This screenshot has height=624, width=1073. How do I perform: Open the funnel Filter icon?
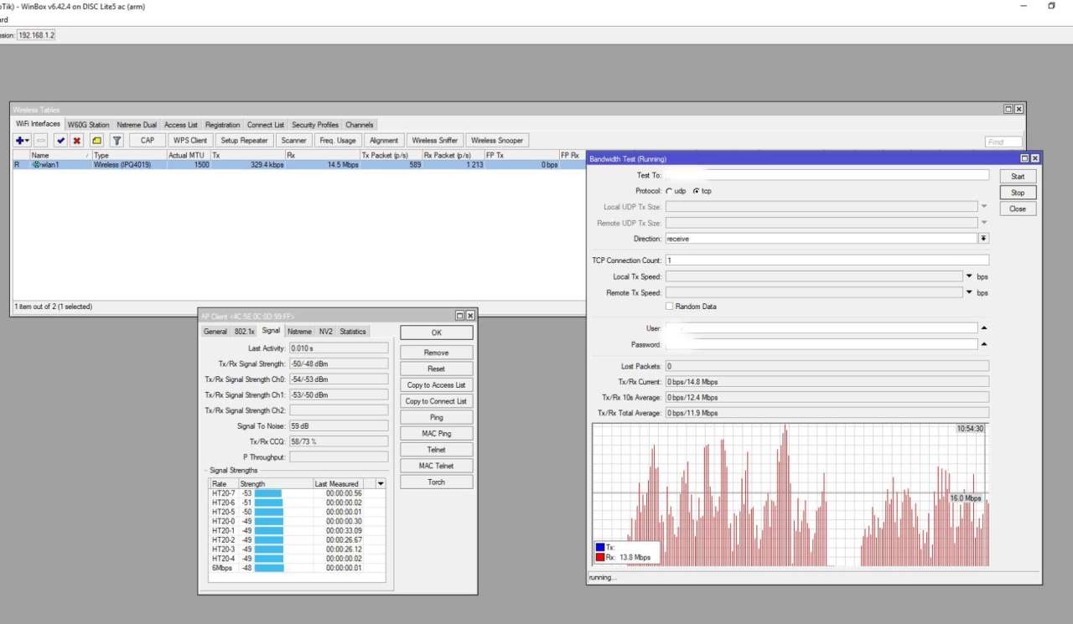[x=117, y=141]
